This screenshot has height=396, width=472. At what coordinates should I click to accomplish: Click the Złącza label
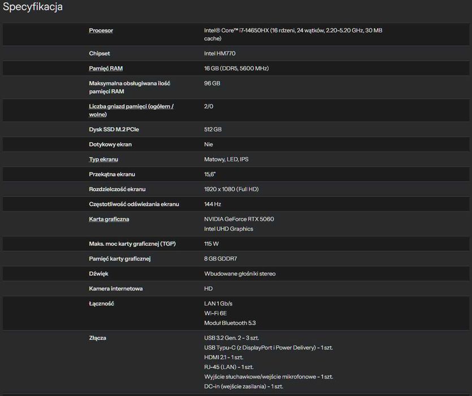click(x=98, y=338)
